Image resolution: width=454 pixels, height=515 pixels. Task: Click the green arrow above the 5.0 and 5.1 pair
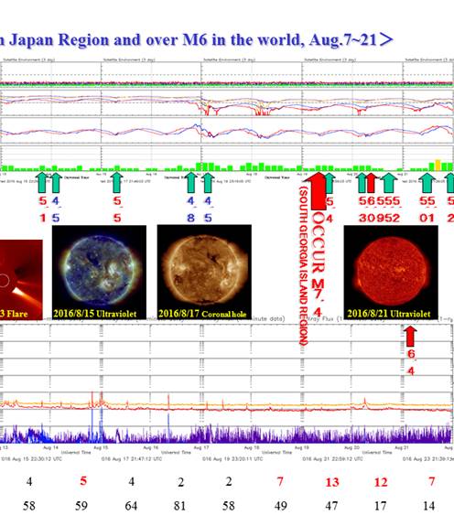(x=427, y=183)
